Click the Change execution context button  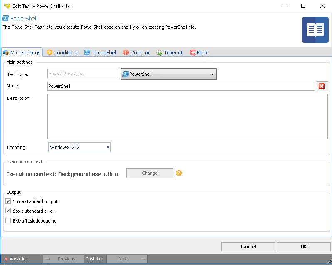150,173
